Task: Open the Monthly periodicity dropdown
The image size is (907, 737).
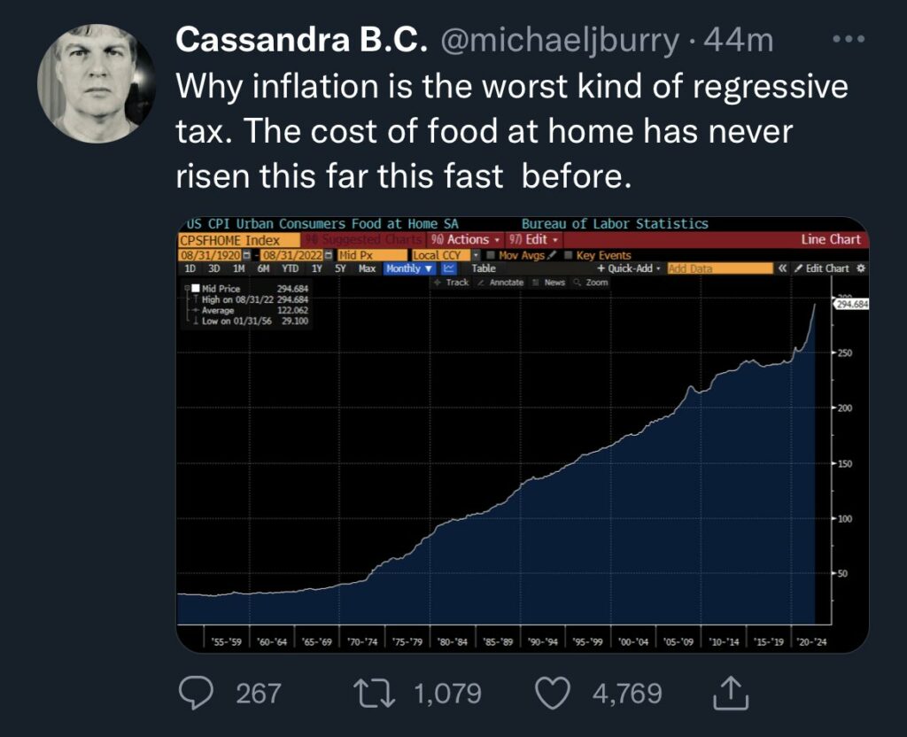Action: pos(408,268)
